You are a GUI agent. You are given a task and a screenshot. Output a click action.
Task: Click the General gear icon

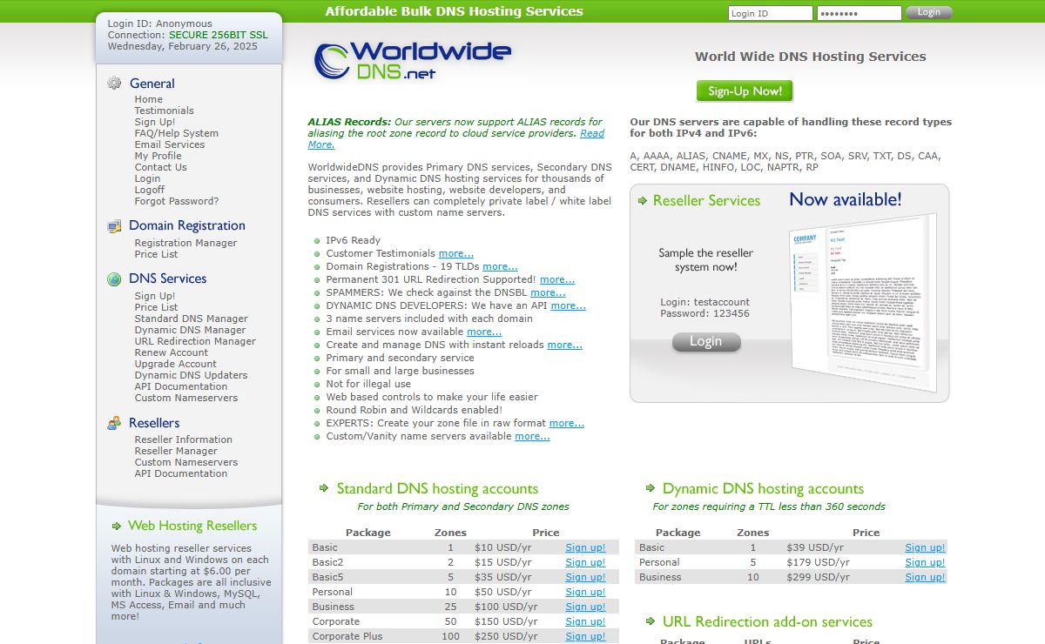click(114, 84)
